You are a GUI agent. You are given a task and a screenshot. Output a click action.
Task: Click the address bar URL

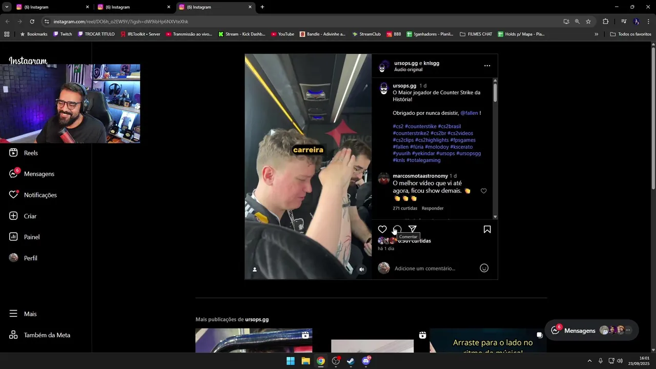point(120,22)
